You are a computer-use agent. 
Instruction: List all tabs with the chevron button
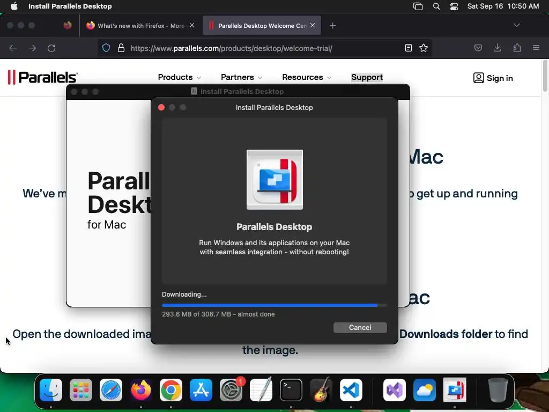coord(516,25)
